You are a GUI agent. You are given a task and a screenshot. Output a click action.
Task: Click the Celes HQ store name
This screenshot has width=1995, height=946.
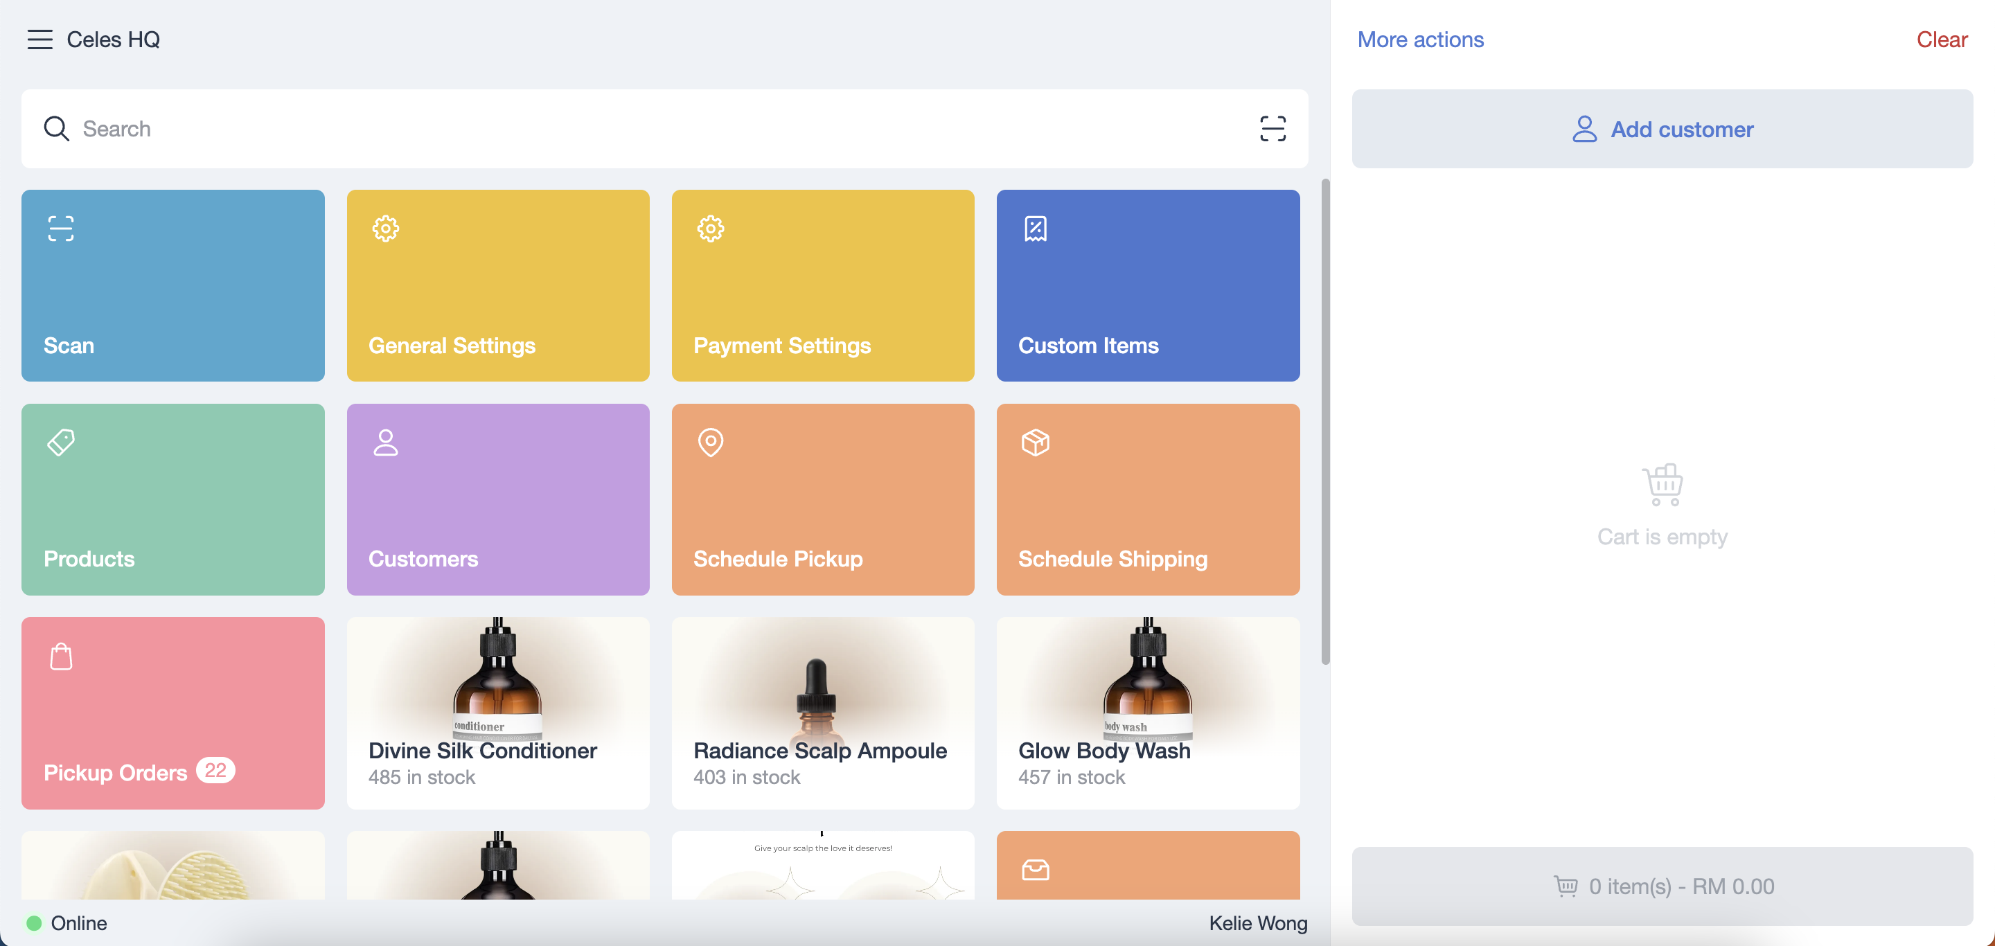pyautogui.click(x=113, y=39)
